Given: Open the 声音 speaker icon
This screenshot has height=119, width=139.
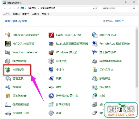Looking at the screenshot, I should coord(51,113).
